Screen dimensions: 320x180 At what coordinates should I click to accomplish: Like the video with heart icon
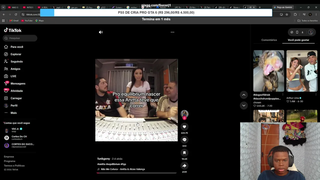point(184,127)
